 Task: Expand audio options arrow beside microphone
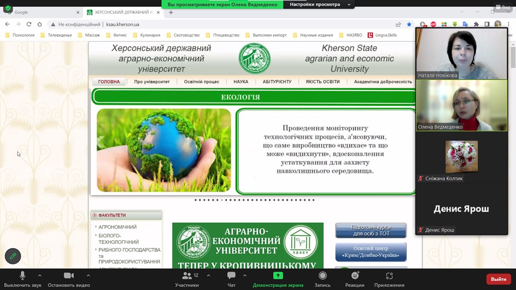[40, 276]
